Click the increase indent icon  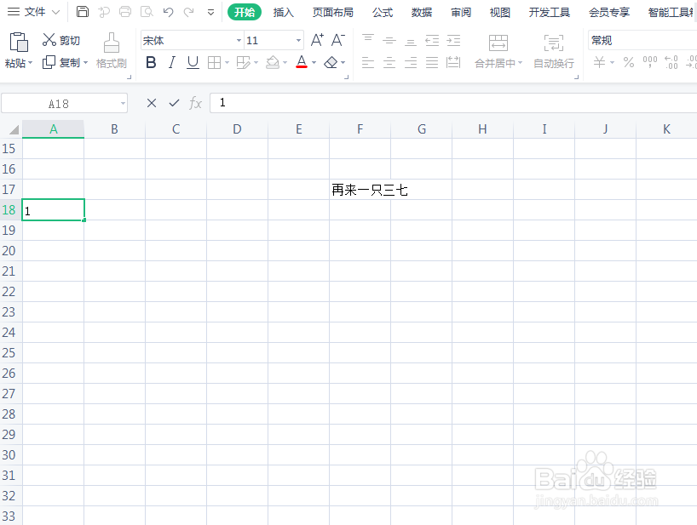[x=453, y=41]
